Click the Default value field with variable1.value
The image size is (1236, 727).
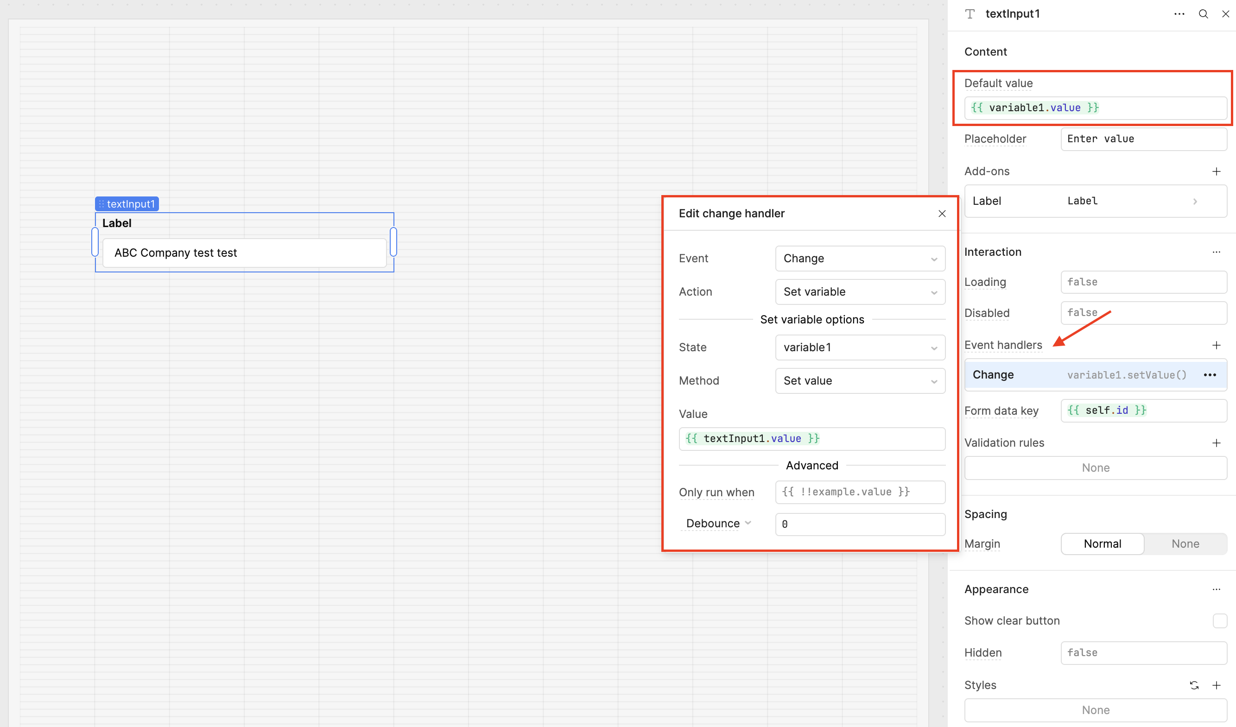(1095, 108)
